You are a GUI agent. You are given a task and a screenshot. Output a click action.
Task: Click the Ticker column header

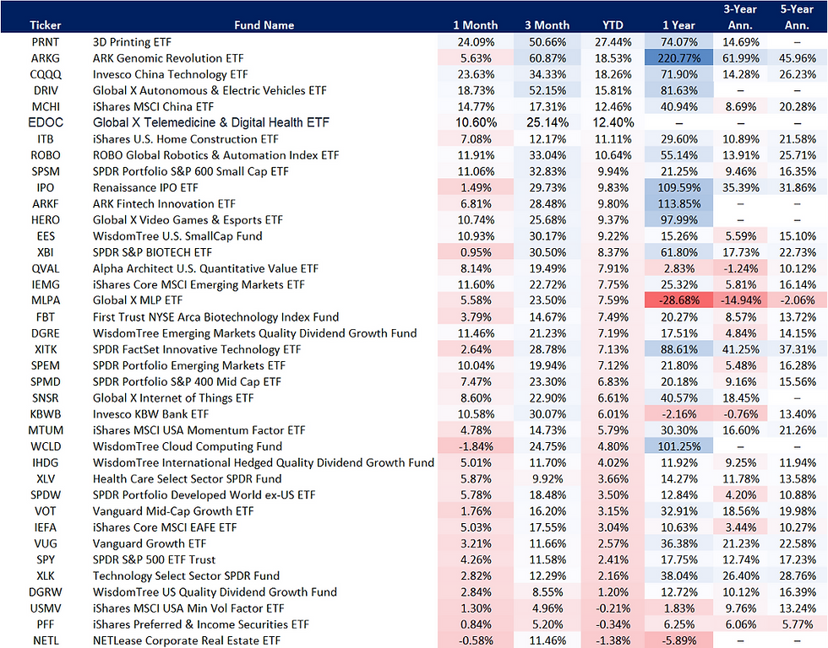coord(46,24)
